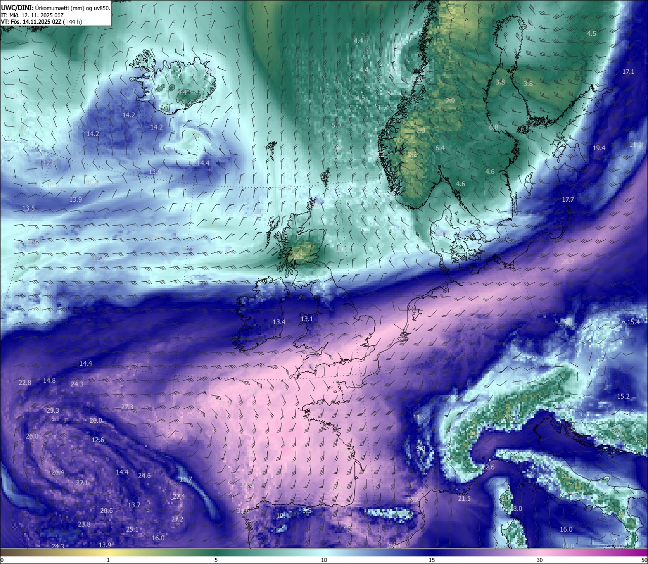
Task: Click the map value 13.5
Action: tap(28, 208)
